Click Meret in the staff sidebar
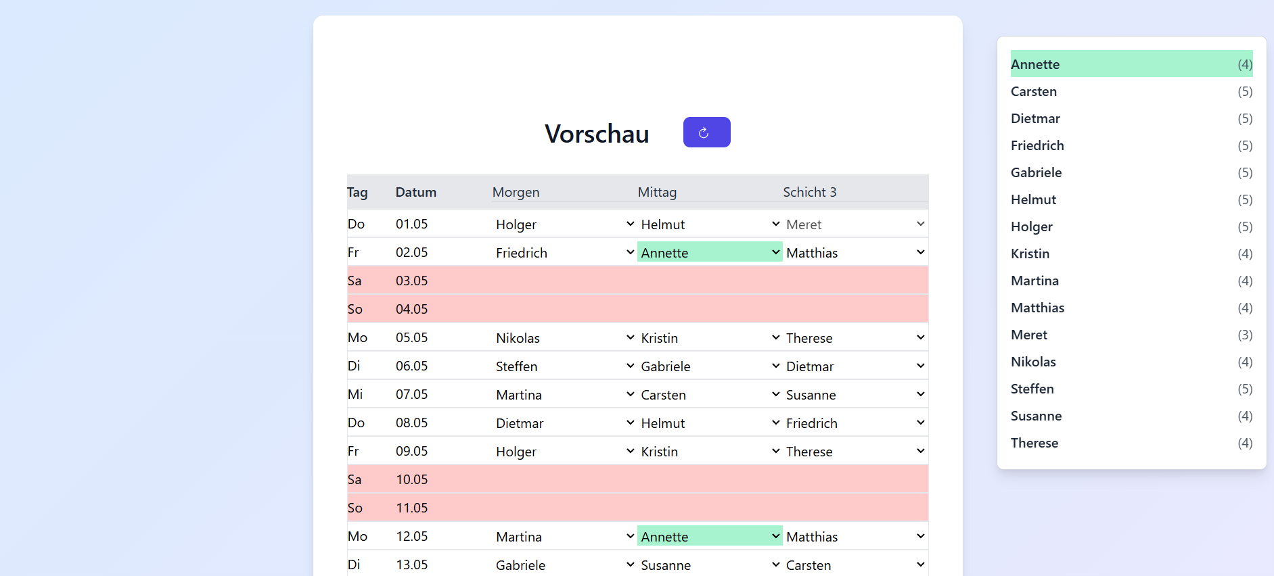Screen dimensions: 1274x576 click(x=1131, y=335)
